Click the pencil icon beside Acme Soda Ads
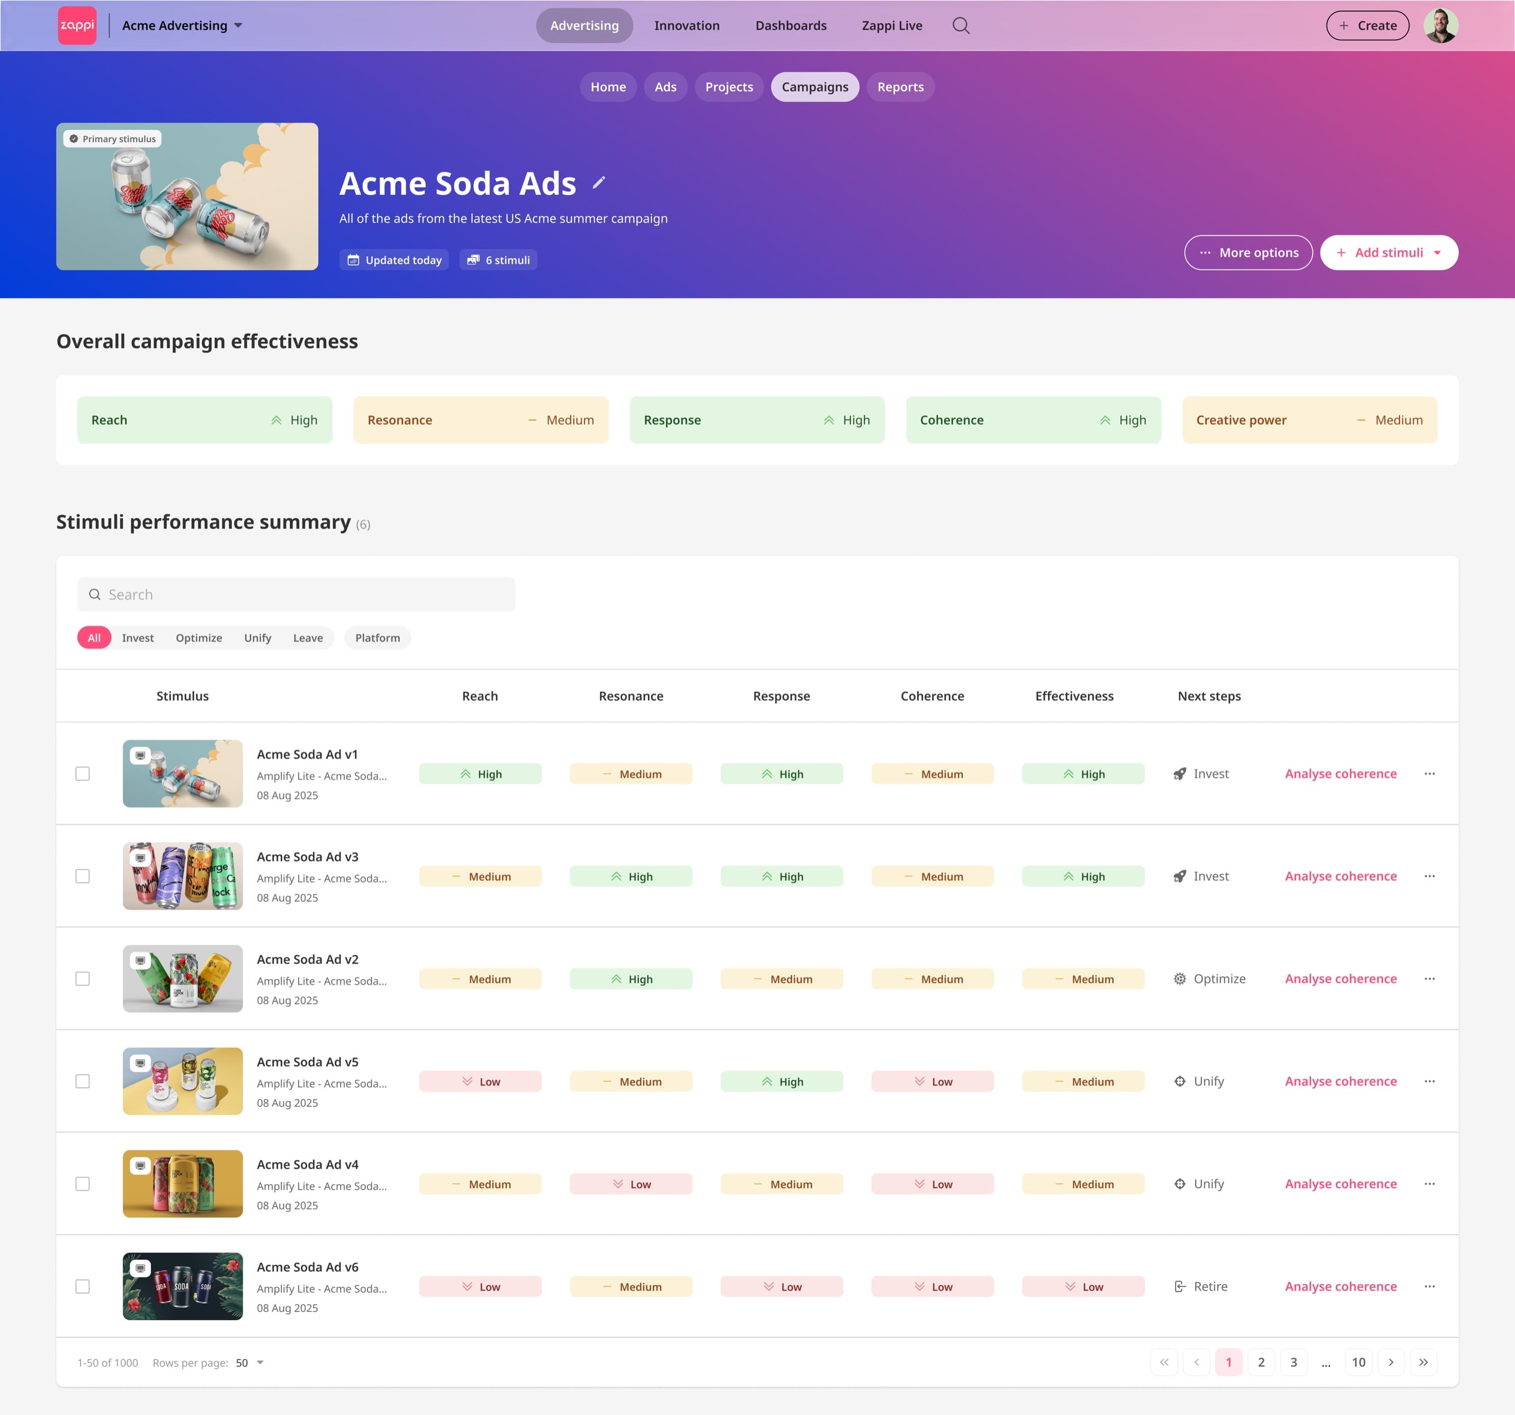1515x1415 pixels. pyautogui.click(x=599, y=183)
